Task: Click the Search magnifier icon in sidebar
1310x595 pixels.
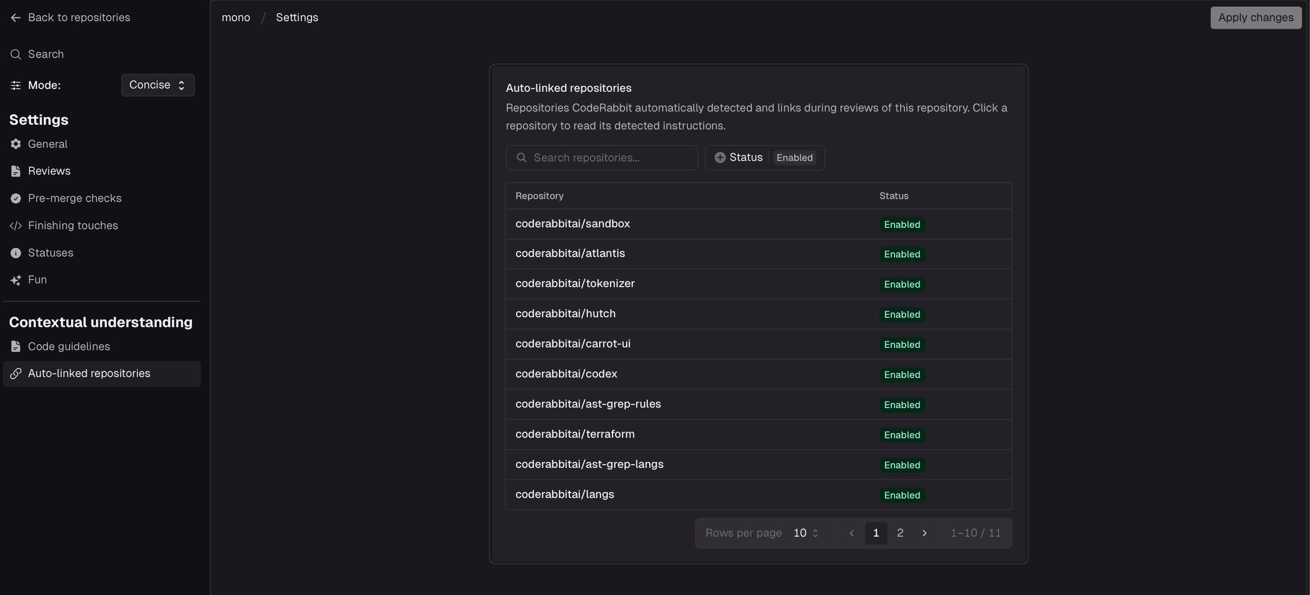Action: tap(16, 55)
